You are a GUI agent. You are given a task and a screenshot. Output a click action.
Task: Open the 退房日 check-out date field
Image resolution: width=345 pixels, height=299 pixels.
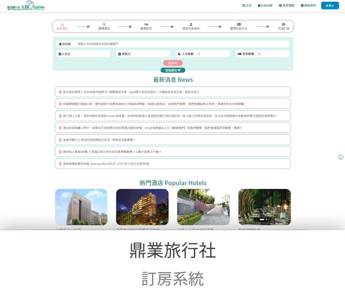coord(143,54)
